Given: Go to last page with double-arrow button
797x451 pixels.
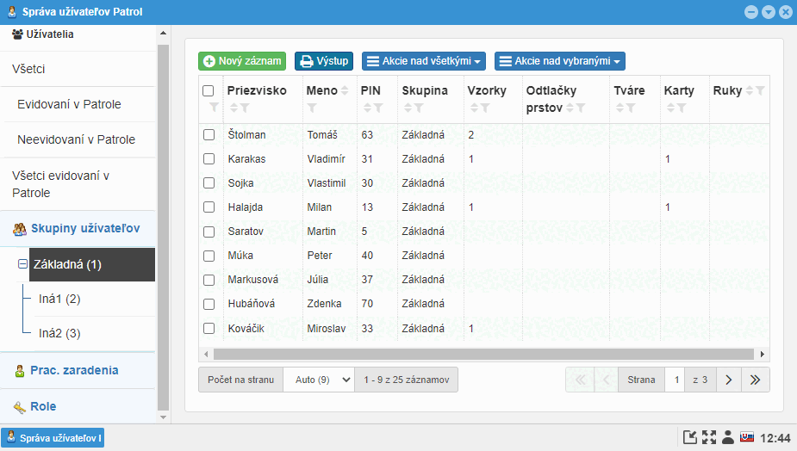Looking at the screenshot, I should [x=756, y=380].
